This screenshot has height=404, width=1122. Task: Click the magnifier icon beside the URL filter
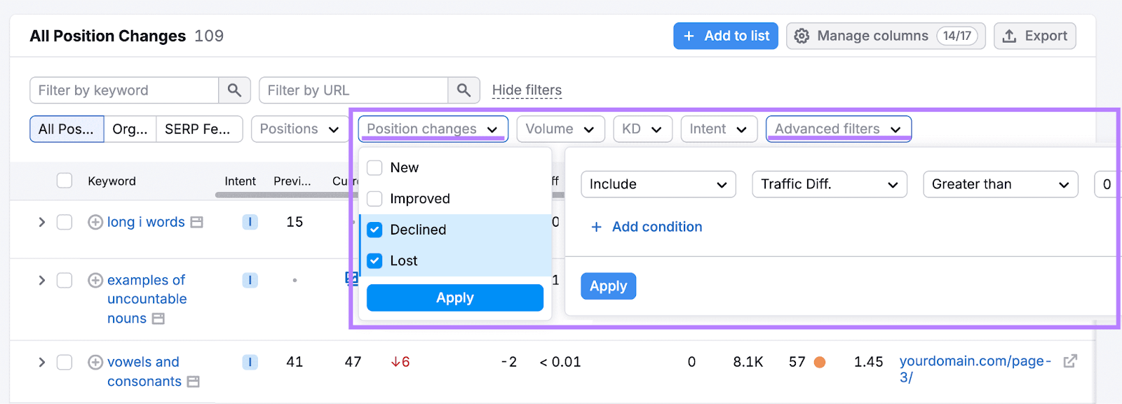(463, 90)
